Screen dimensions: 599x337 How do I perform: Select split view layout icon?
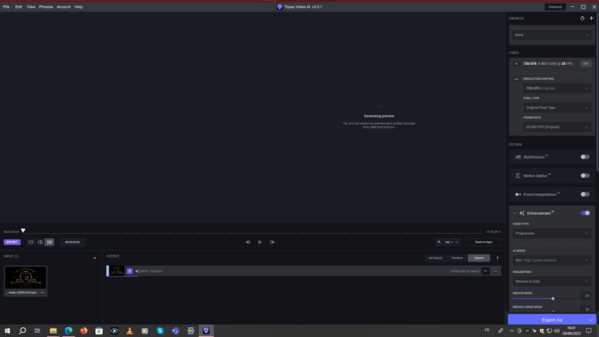pos(40,243)
